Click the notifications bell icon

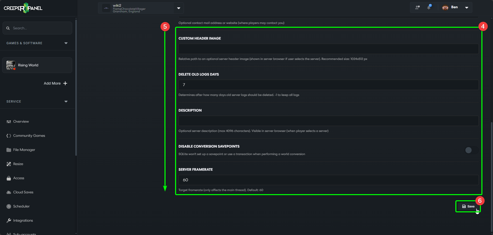click(429, 7)
